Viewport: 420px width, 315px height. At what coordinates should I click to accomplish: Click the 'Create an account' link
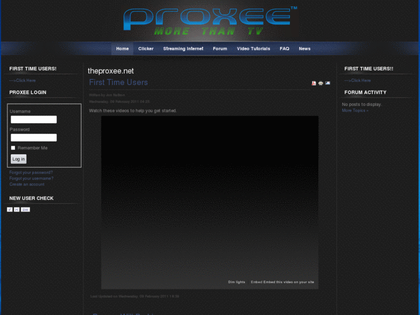pyautogui.click(x=27, y=184)
